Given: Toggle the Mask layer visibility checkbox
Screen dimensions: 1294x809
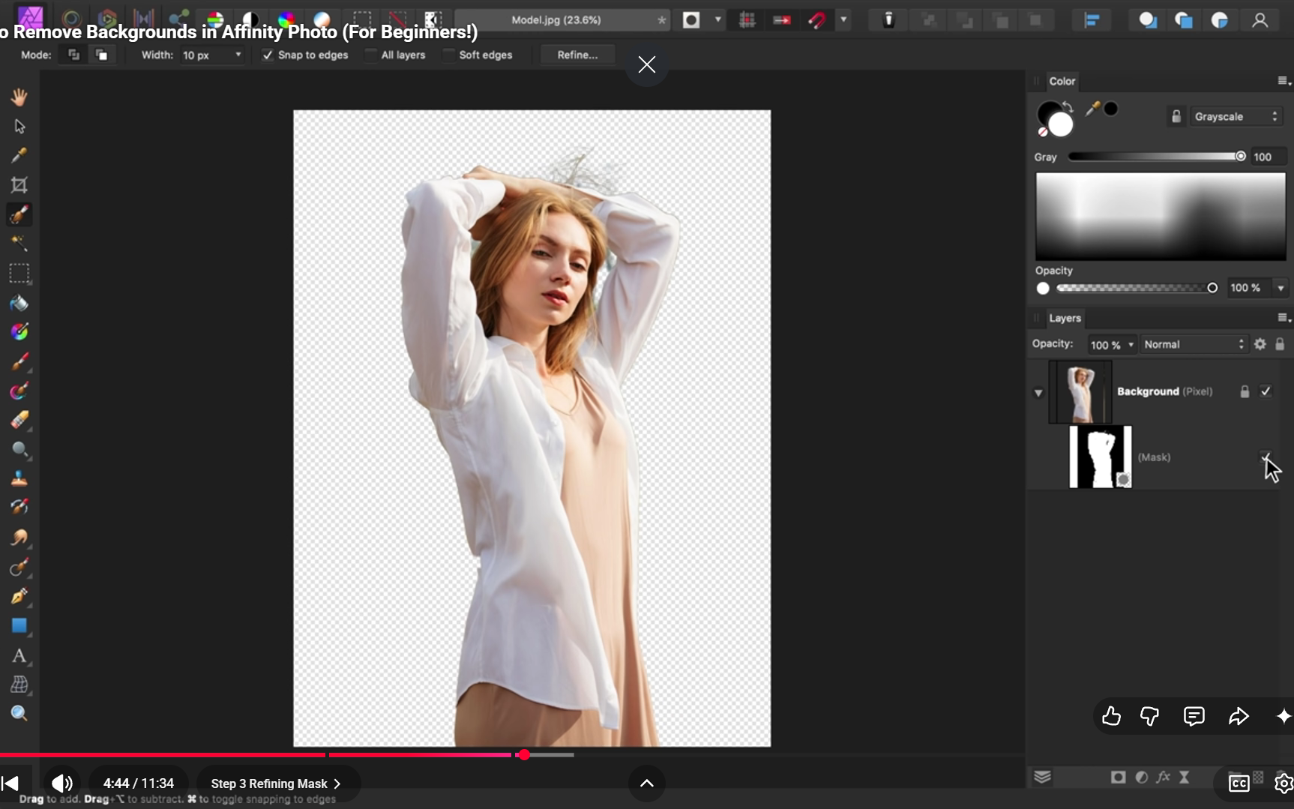Looking at the screenshot, I should tap(1266, 457).
